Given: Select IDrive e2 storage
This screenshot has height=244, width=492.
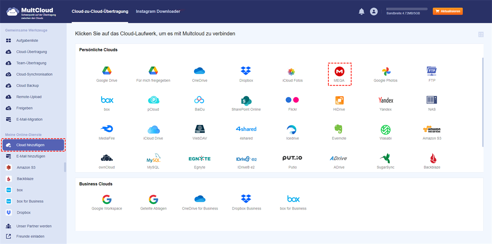Looking at the screenshot, I should pyautogui.click(x=246, y=158).
